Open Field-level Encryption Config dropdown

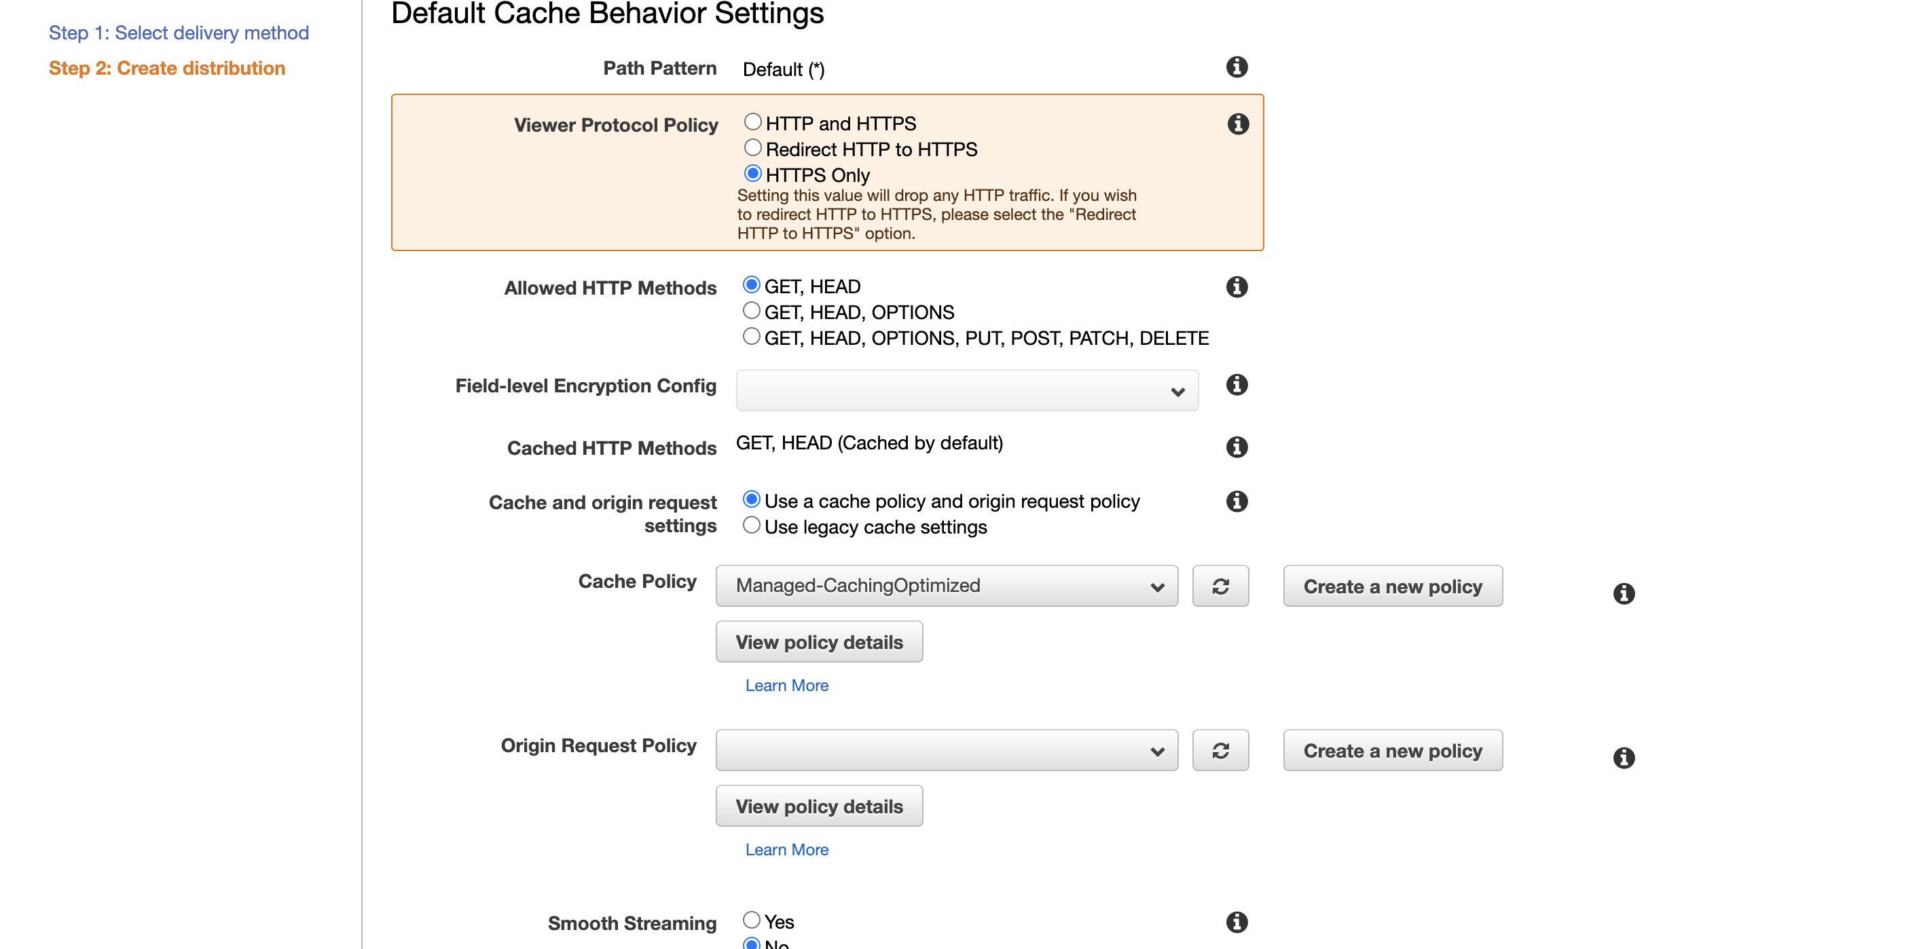967,391
